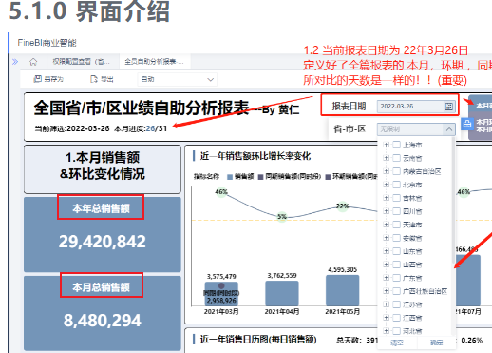Viewport: 492px width, 353px height.
Task: Expand the 广西壮族自治区 tree node
Action: pyautogui.click(x=386, y=291)
